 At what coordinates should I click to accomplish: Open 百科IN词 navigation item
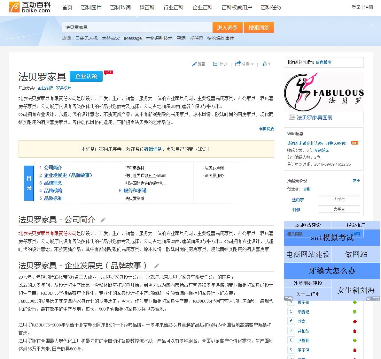[120, 8]
